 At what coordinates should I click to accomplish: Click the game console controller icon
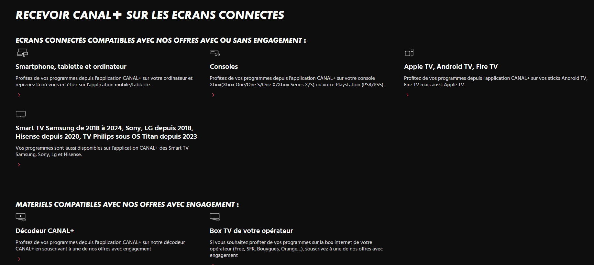coord(215,53)
